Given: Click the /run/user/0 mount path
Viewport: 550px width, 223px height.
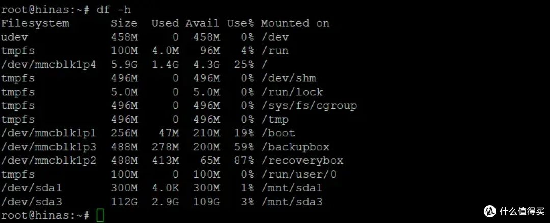Looking at the screenshot, I should (x=299, y=174).
